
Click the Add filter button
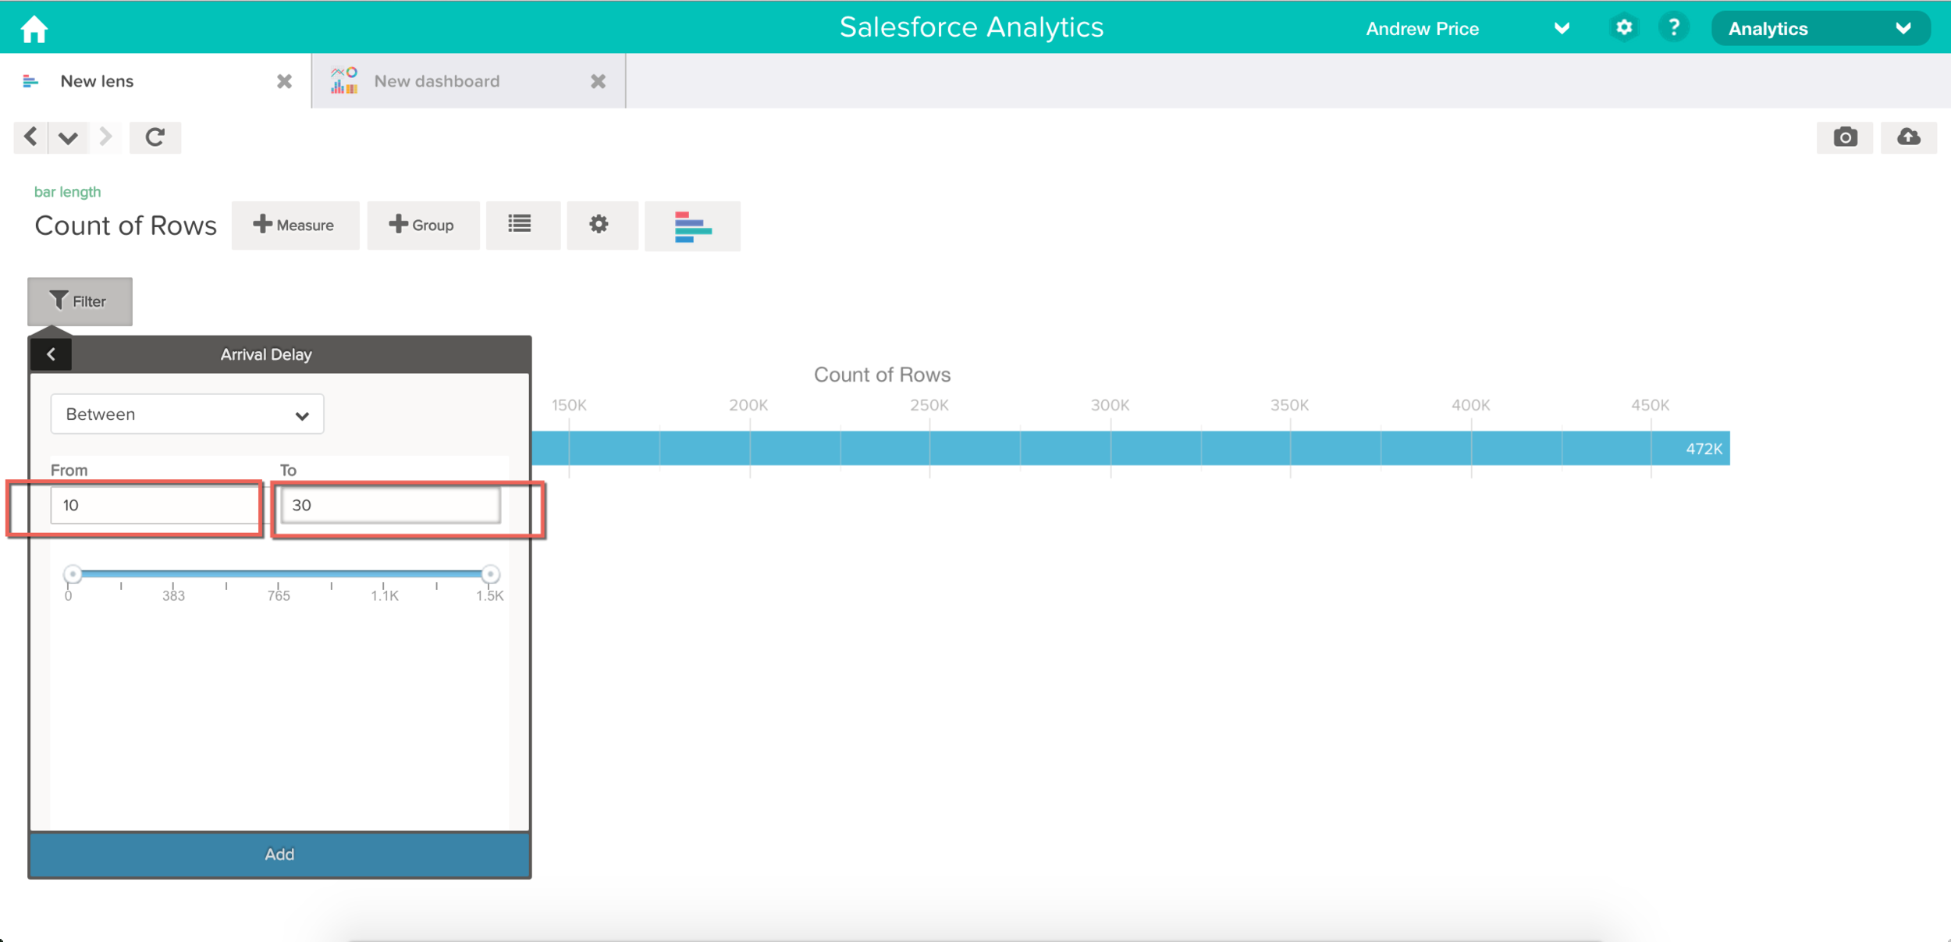pos(279,855)
